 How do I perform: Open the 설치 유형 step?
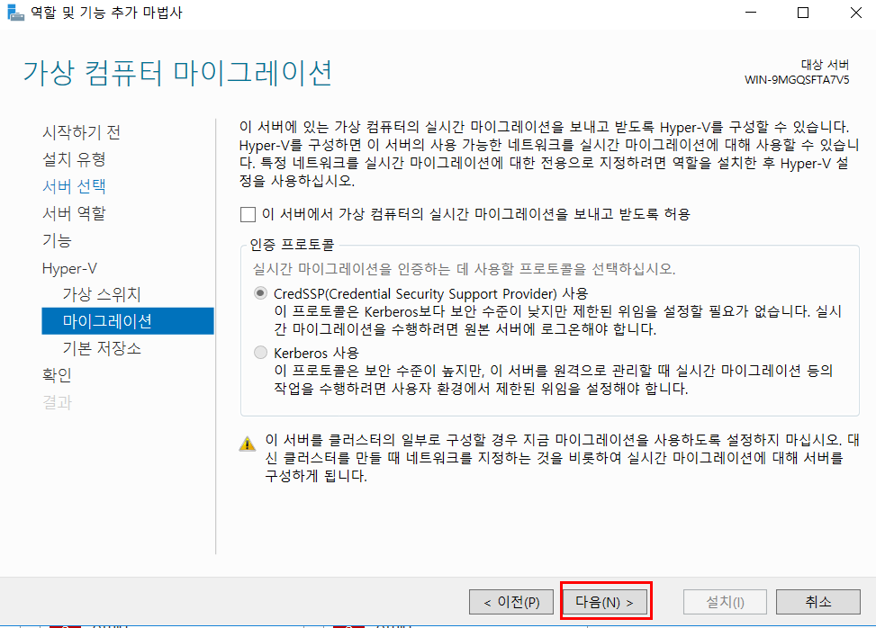pyautogui.click(x=75, y=159)
